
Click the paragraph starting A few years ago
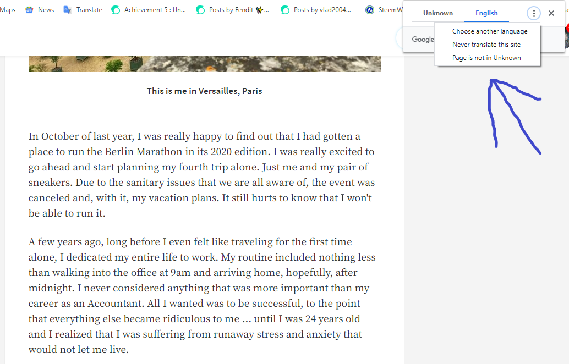202,295
